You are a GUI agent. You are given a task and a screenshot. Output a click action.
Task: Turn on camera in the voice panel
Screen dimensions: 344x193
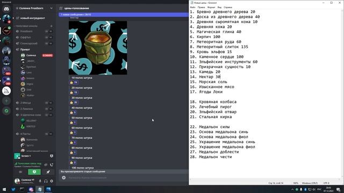tap(20, 172)
